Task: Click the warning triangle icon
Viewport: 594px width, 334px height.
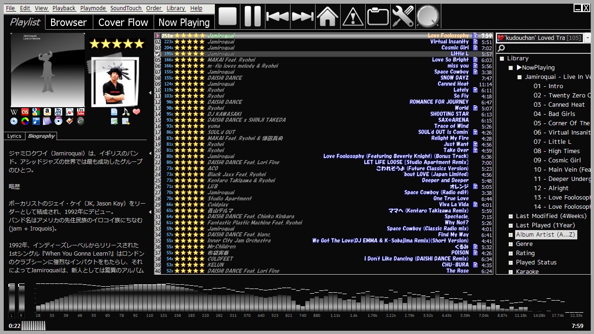Action: pos(353,17)
